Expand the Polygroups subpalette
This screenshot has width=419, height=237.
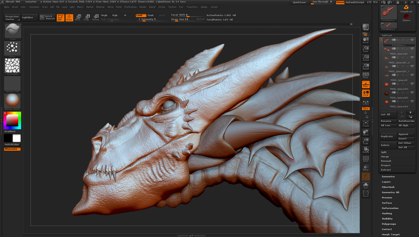[x=389, y=224]
